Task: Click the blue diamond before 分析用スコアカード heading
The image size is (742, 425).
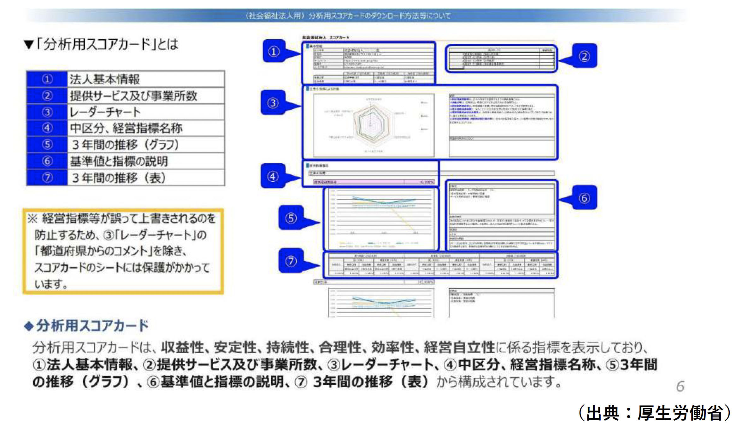Action: point(29,326)
